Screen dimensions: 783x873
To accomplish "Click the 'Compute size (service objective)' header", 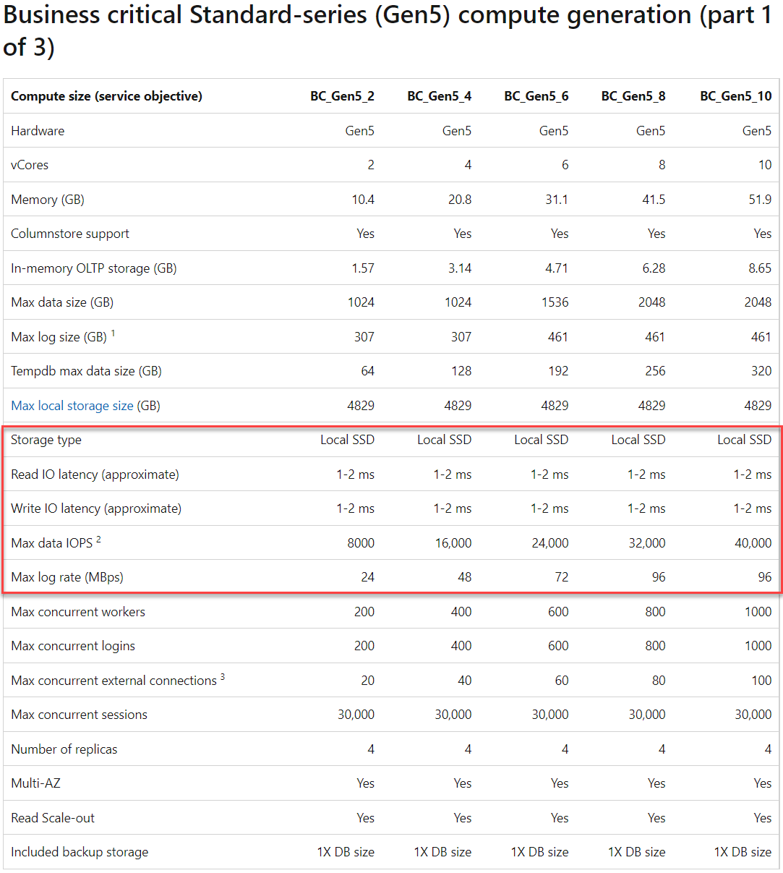I will click(107, 96).
